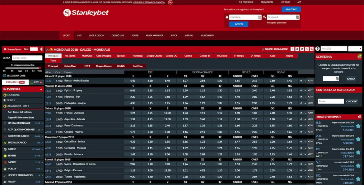
Task: Open the Seleziona Date calendar icon
Action: tap(5, 76)
